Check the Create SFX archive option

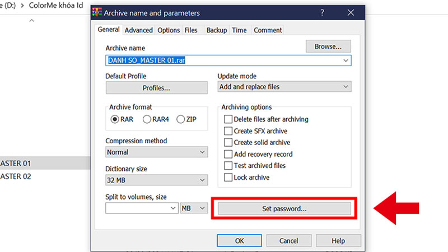point(228,131)
